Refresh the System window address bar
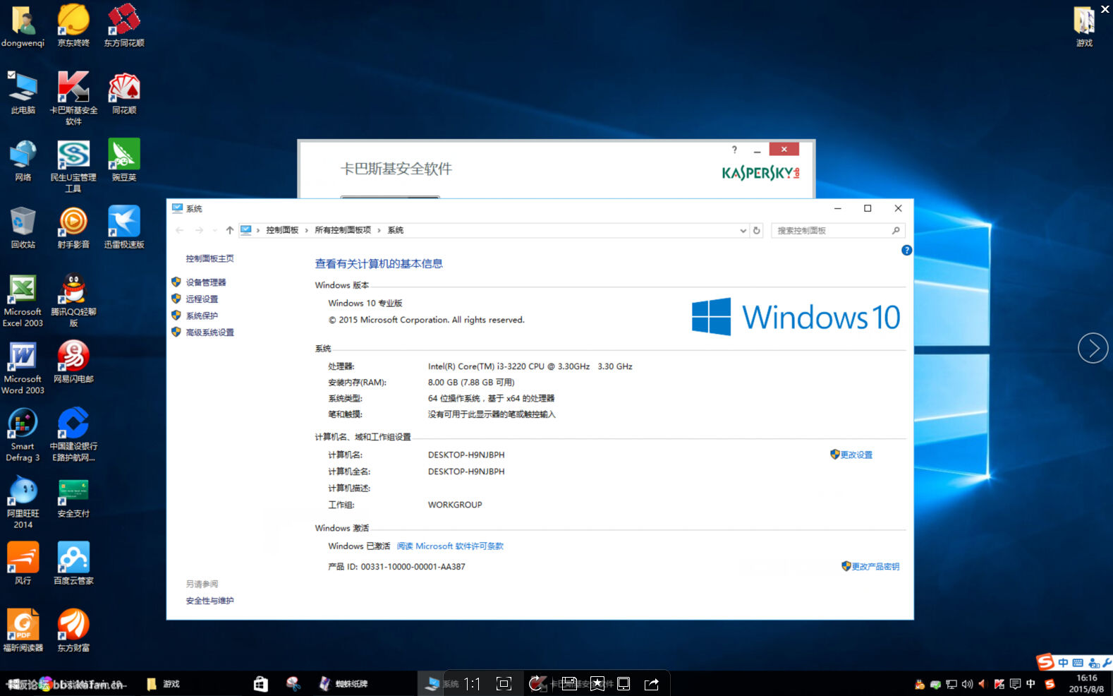1113x696 pixels. [757, 230]
